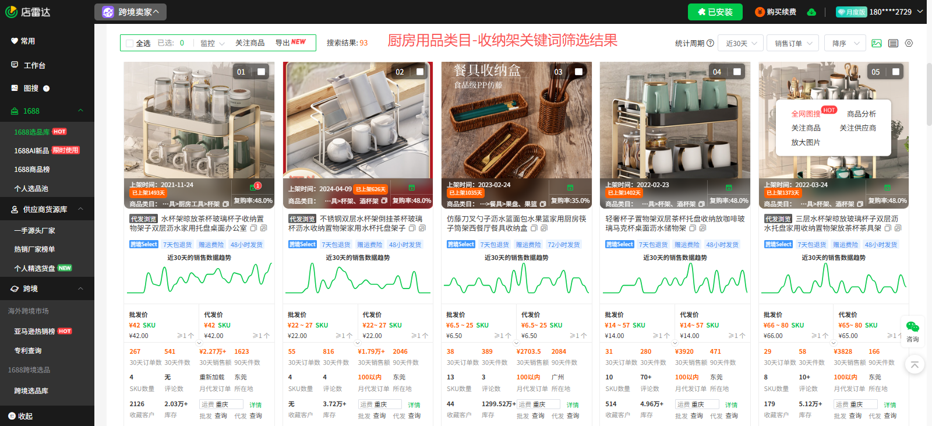Viewport: 932px width, 426px height.
Task: Open 1688商品榜 in the sidebar
Action: 32,170
